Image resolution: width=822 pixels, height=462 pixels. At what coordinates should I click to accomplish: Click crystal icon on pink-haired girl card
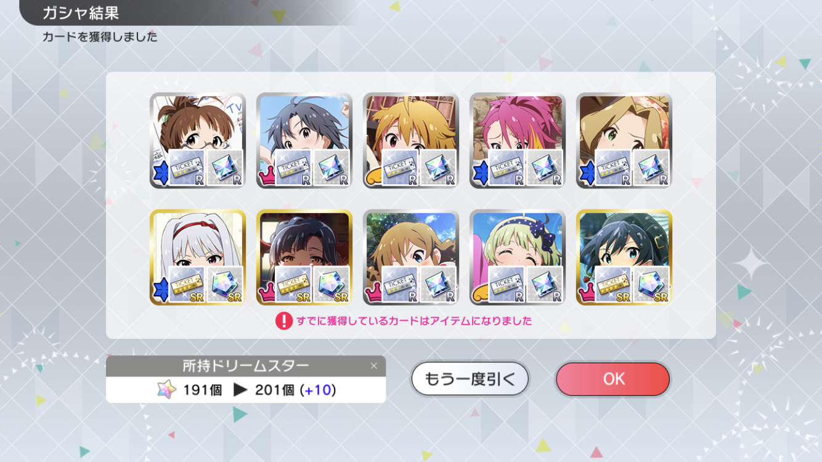[x=545, y=168]
